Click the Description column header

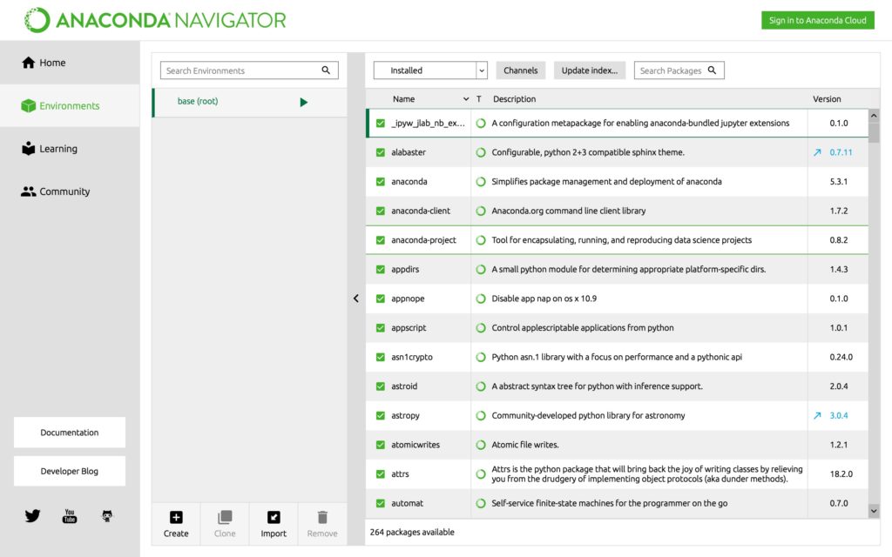point(514,99)
